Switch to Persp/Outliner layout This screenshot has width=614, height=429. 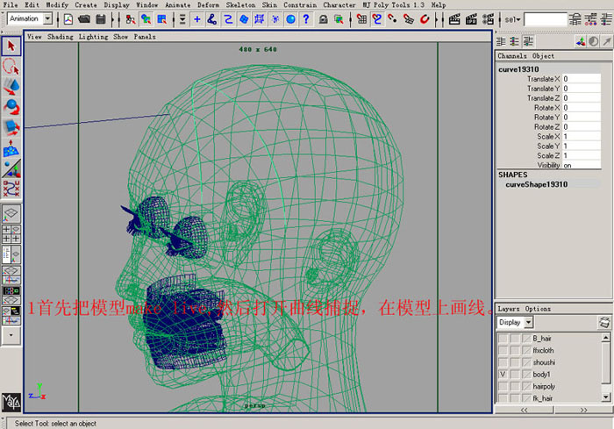[x=11, y=254]
